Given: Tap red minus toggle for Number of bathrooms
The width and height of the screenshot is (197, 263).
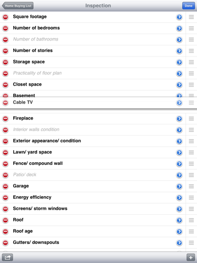Looking at the screenshot, I should pos(5,39).
